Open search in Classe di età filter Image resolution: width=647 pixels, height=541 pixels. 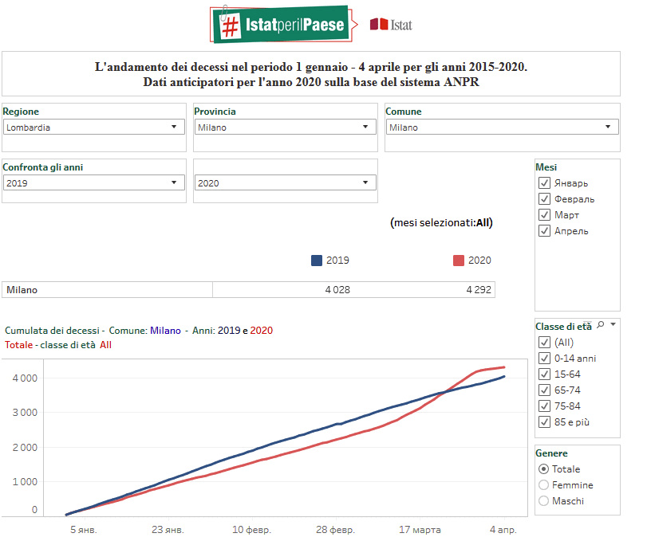(x=600, y=325)
